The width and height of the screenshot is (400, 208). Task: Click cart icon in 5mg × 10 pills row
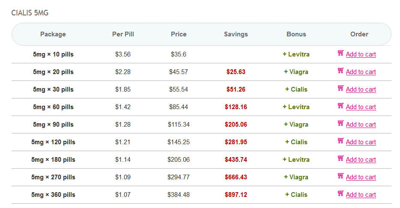tap(340, 53)
